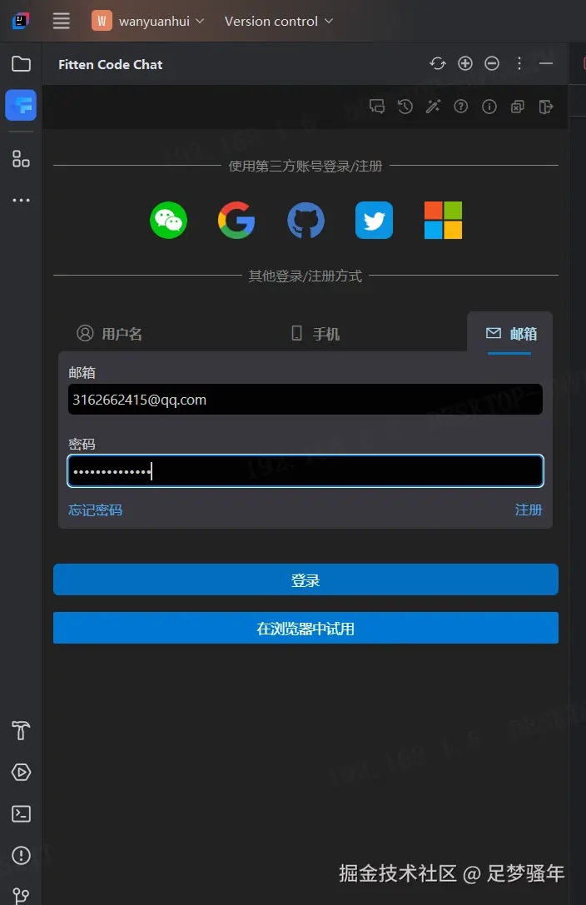586x905 pixels.
Task: Click the 忘记密码 link
Action: (x=95, y=510)
